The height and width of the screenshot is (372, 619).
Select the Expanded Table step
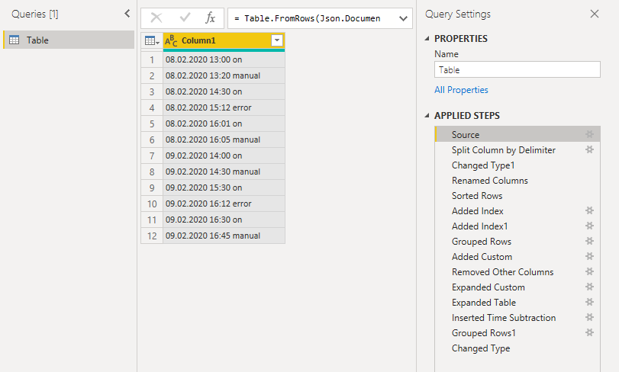click(x=517, y=302)
